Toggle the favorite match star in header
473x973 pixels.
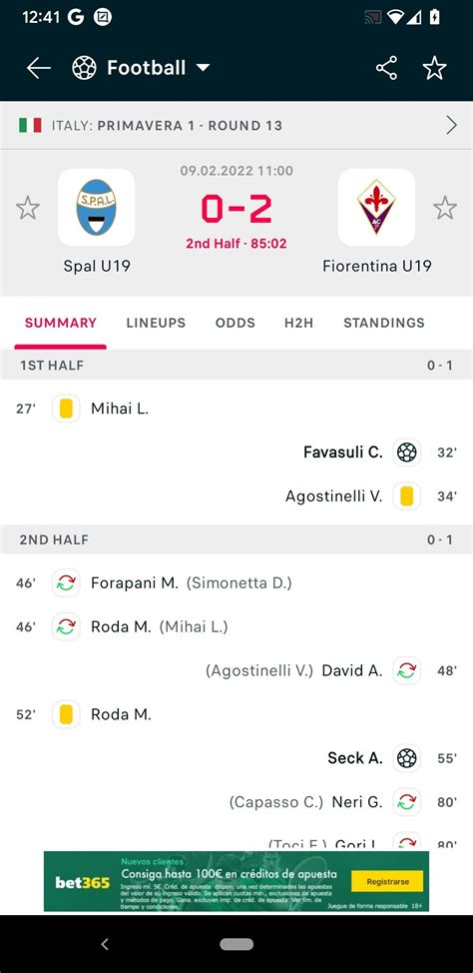pyautogui.click(x=434, y=68)
